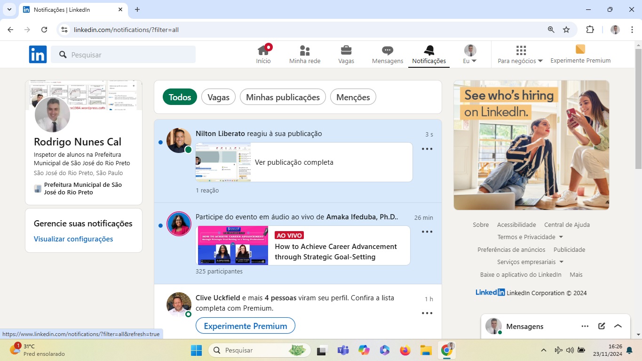Expand Serviços empresariais dropdown

pyautogui.click(x=530, y=262)
